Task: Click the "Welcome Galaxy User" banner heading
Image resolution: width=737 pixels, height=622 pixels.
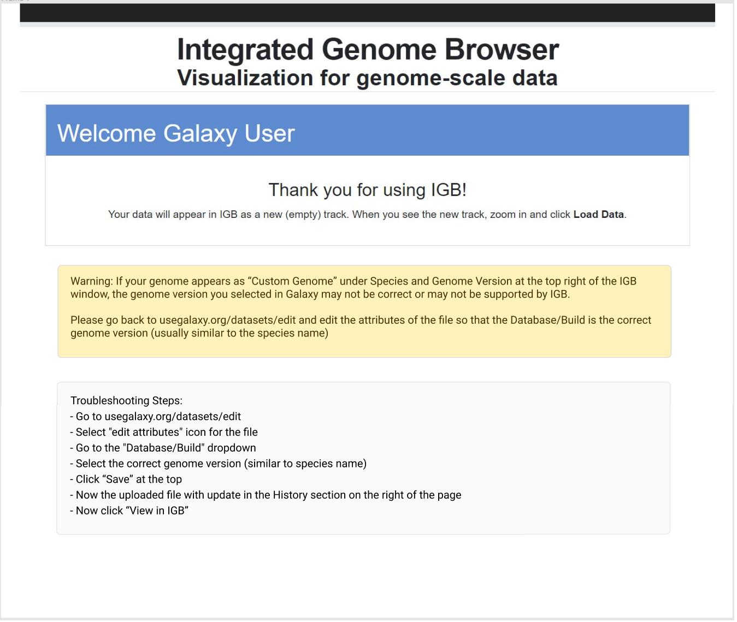Action: tap(176, 134)
